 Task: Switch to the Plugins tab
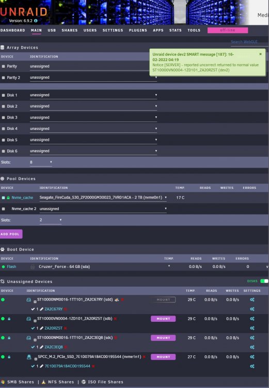click(138, 30)
